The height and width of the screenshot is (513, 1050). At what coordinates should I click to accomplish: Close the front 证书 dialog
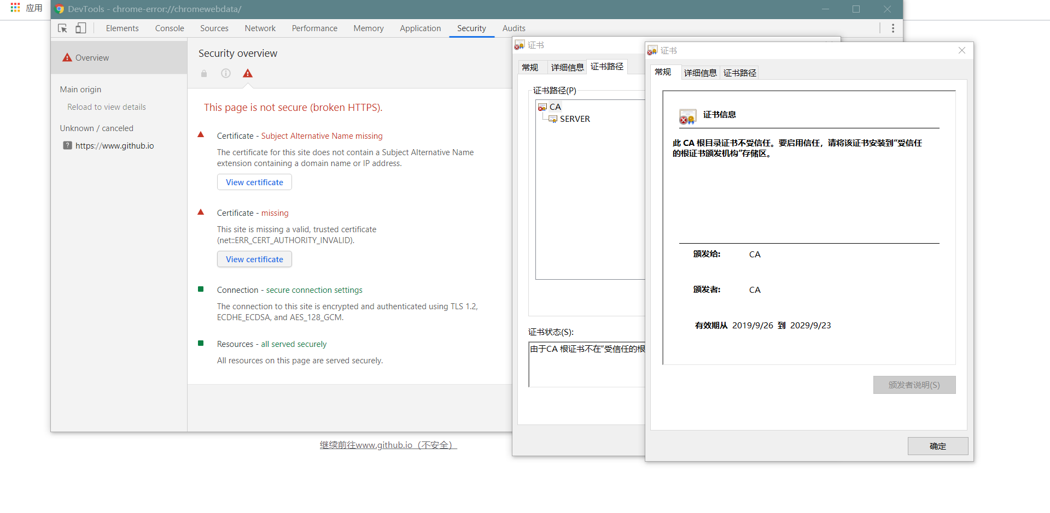pos(962,50)
